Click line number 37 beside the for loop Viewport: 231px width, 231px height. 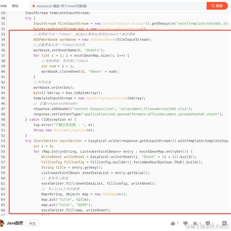point(3,55)
